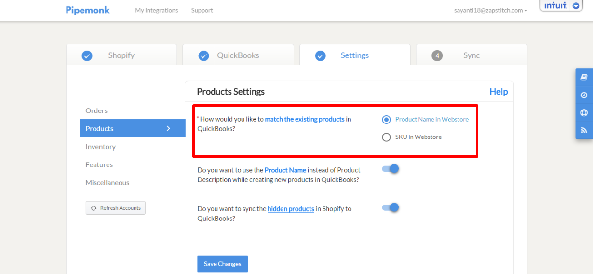Switch to the Settings tab
The image size is (593, 274).
(355, 55)
